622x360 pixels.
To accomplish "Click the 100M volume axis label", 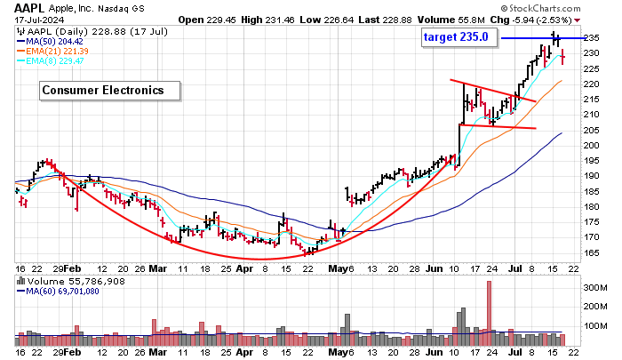I will pos(595,326).
